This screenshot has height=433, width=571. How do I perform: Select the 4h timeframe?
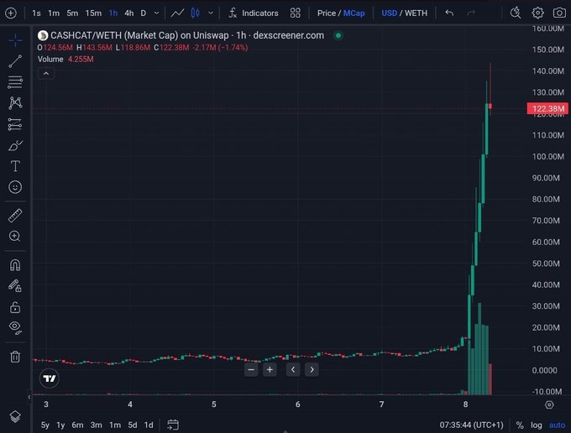click(x=129, y=13)
